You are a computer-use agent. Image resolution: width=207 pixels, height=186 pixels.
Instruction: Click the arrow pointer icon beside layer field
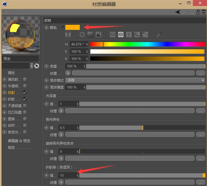click(37, 66)
